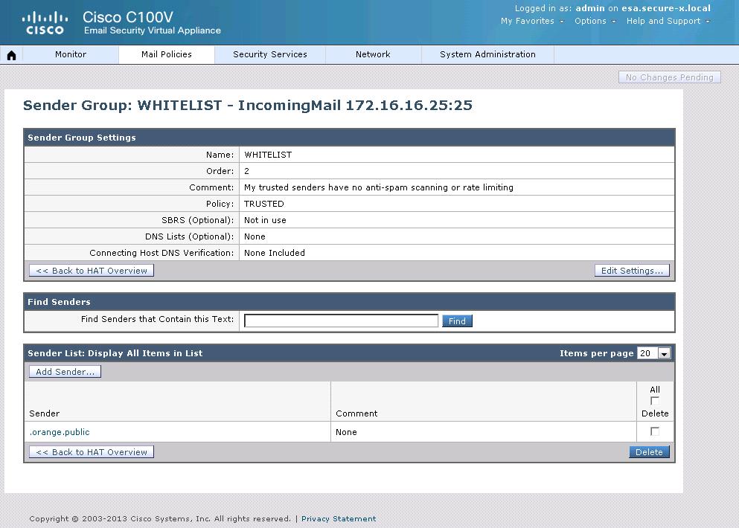Open the Mail Policies menu
The image size is (739, 528).
[x=167, y=54]
